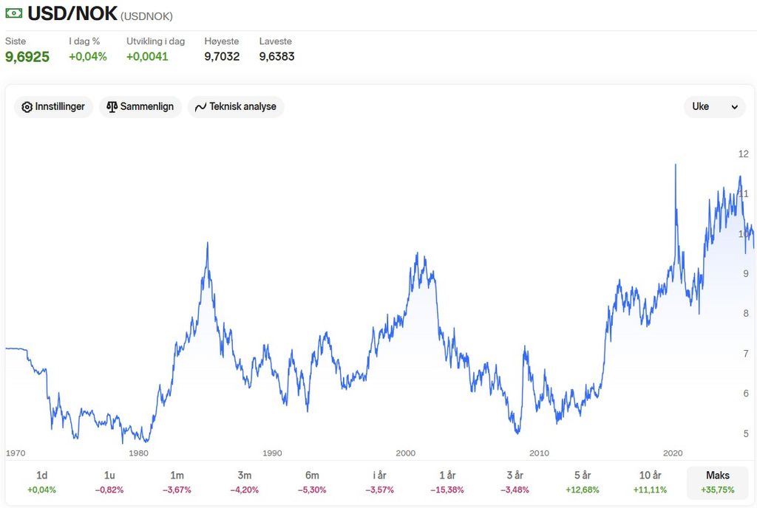Click the gear icon in Innstillinger

tap(27, 107)
